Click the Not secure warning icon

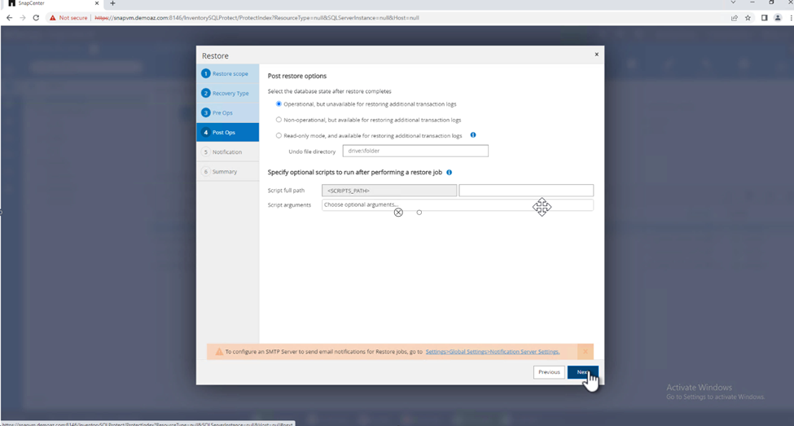[x=53, y=18]
